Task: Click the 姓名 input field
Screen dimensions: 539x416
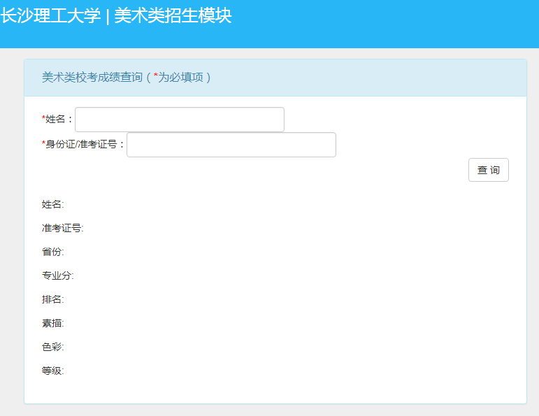Action: pyautogui.click(x=180, y=120)
